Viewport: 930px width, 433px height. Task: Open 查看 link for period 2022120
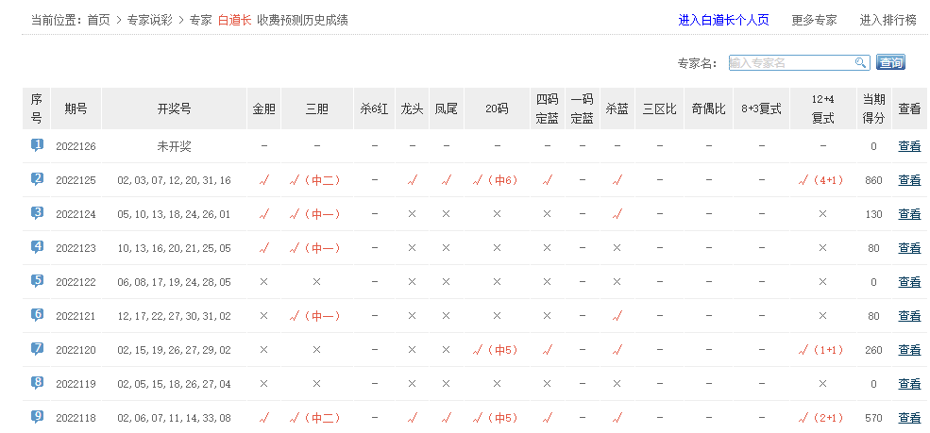click(x=909, y=350)
